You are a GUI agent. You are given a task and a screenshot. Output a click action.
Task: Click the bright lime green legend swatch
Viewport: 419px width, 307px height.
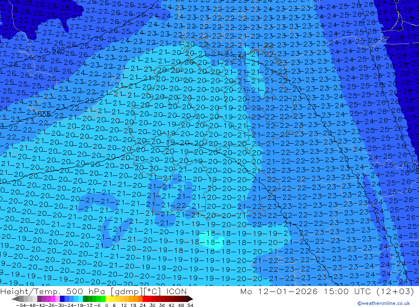coord(103,299)
